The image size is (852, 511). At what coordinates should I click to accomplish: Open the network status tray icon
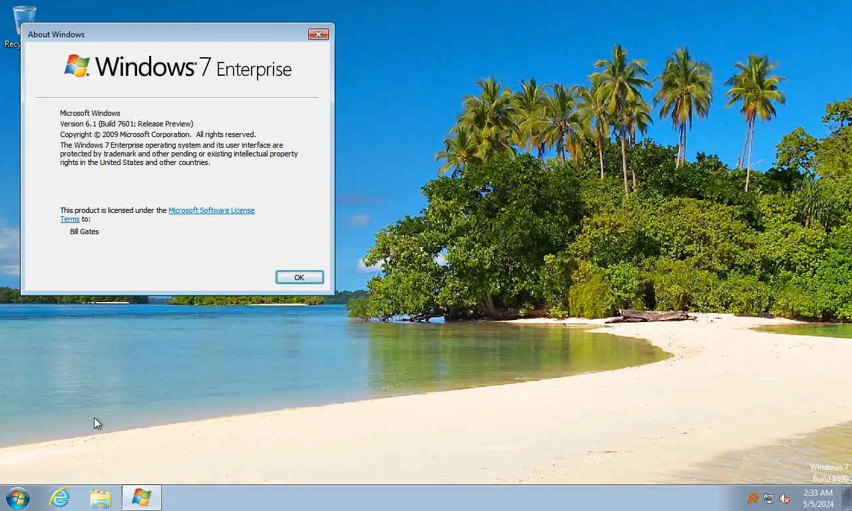[x=769, y=498]
